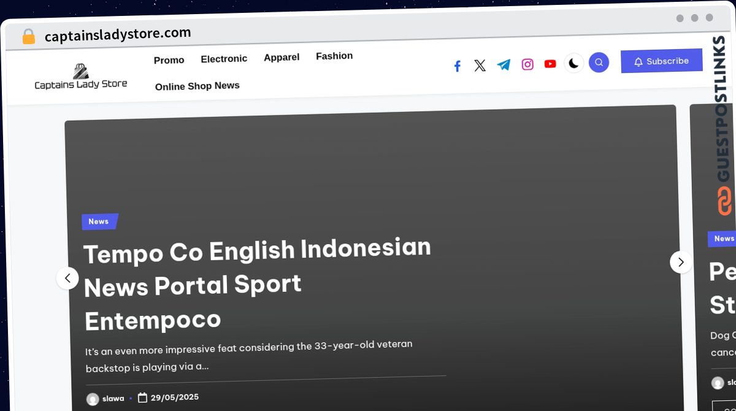Advance to next slide arrow
The image size is (736, 411).
tap(681, 262)
